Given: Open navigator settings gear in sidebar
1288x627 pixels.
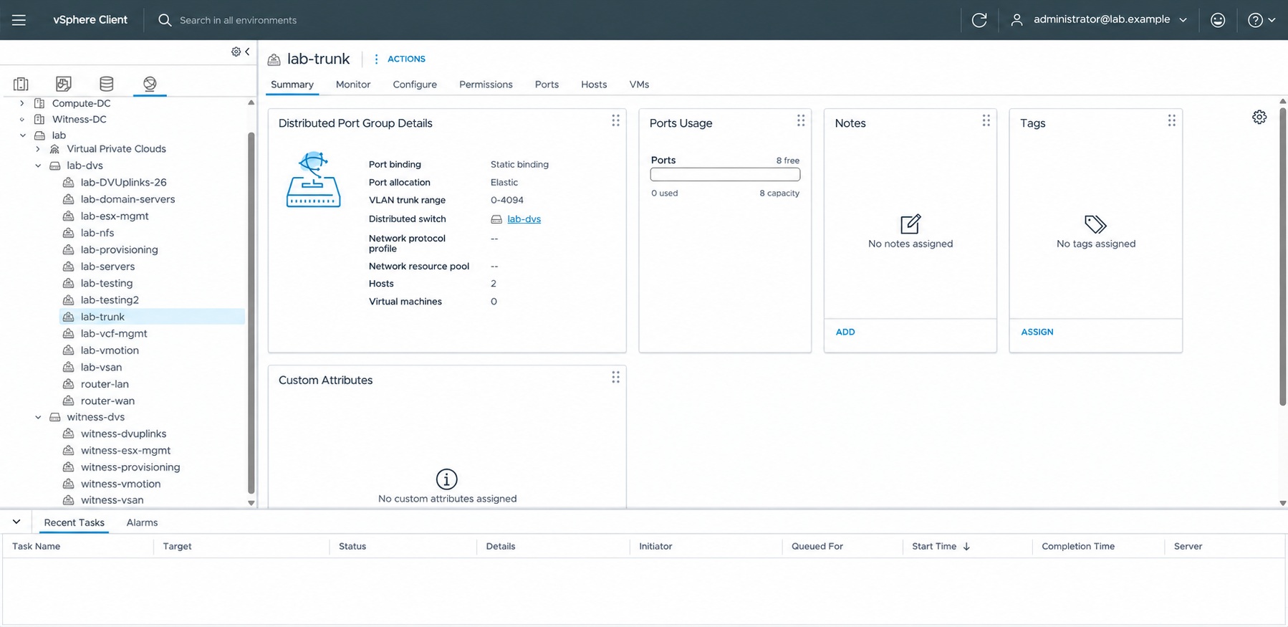Looking at the screenshot, I should (236, 52).
